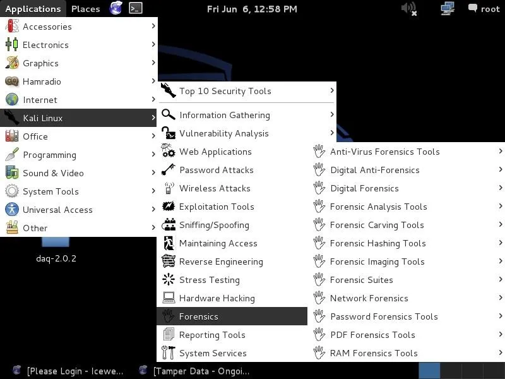The image size is (505, 379).
Task: Click the Information Gathering magnifier icon
Action: coord(169,115)
